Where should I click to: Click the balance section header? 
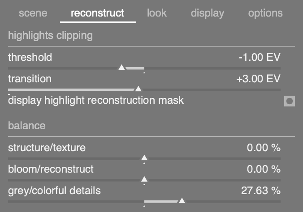click(x=27, y=126)
